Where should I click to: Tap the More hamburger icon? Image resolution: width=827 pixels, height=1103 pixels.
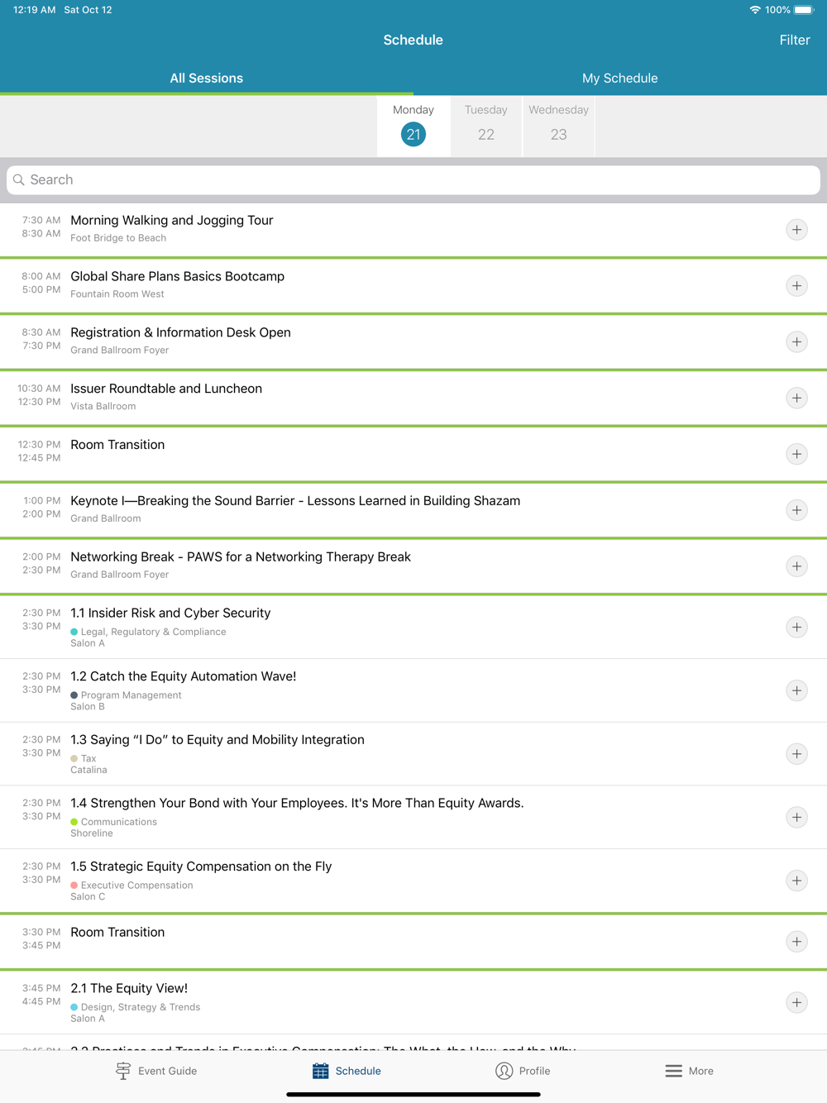coord(674,1071)
